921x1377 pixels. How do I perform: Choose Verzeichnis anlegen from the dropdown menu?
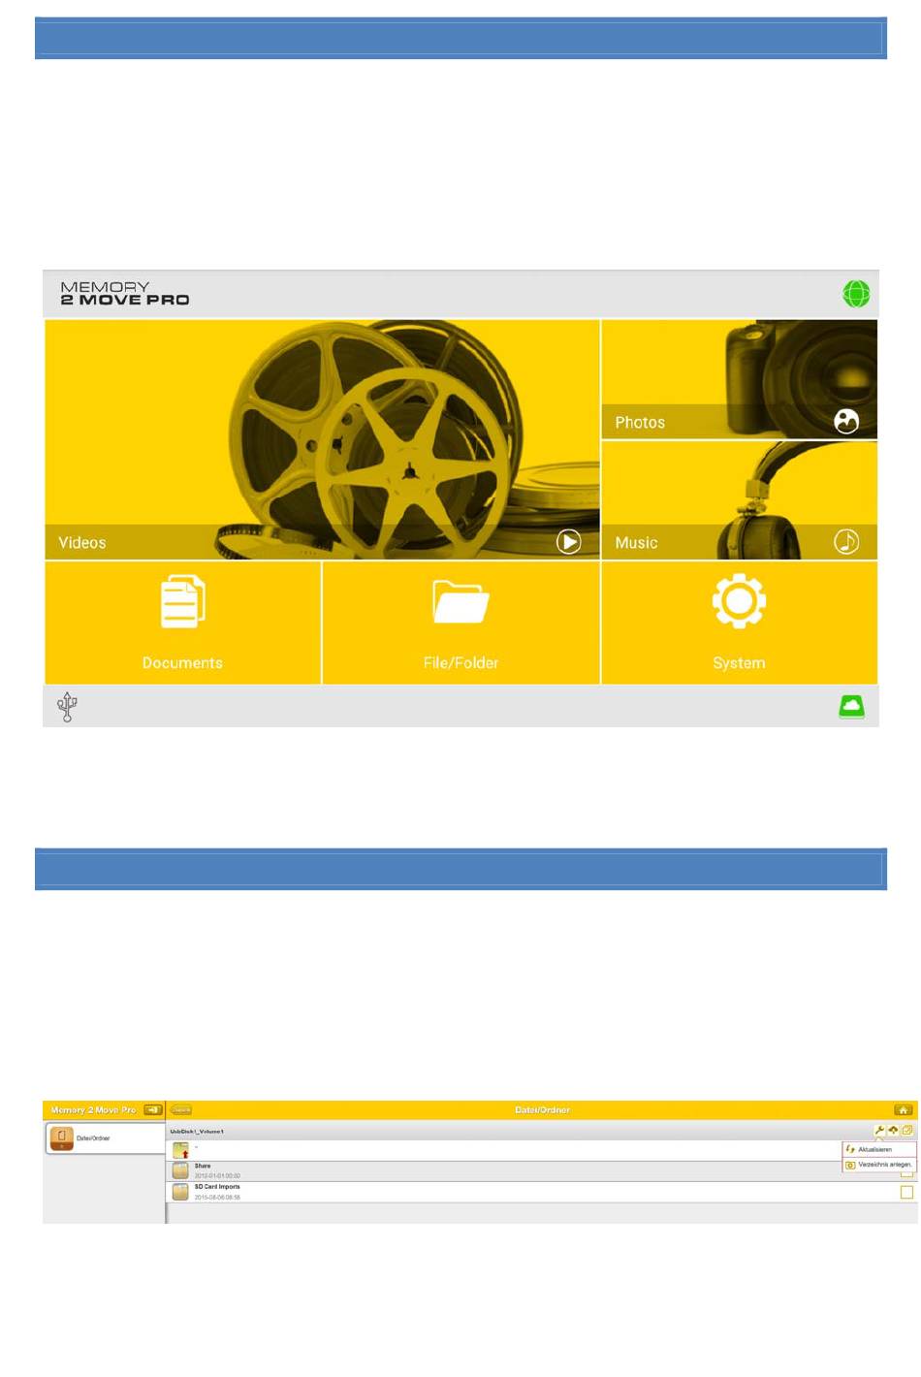click(x=879, y=1165)
